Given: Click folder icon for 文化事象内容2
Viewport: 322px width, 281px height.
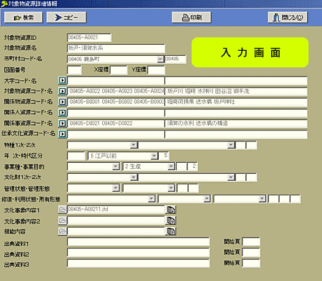Looking at the screenshot, I should pos(62,220).
